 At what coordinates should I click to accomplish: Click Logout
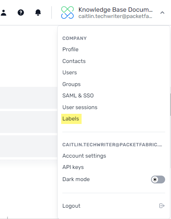71,206
